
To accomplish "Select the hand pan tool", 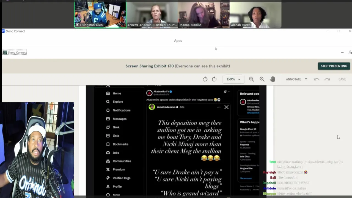I will point(273,79).
